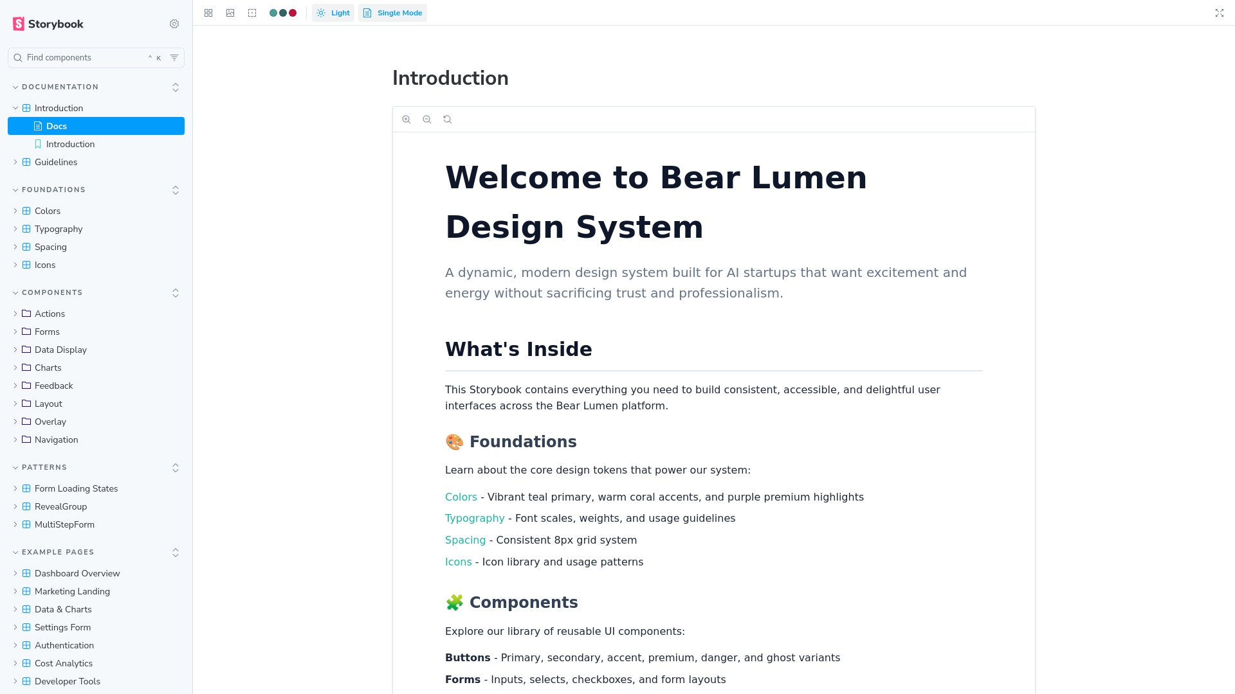The height and width of the screenshot is (694, 1235).
Task: Toggle the Light theme button
Action: pos(333,13)
